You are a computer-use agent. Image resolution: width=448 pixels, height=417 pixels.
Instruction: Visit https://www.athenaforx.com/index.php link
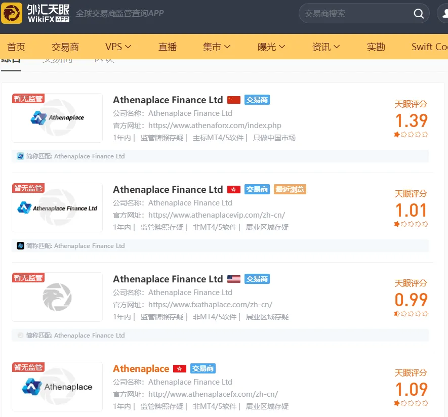(x=215, y=126)
